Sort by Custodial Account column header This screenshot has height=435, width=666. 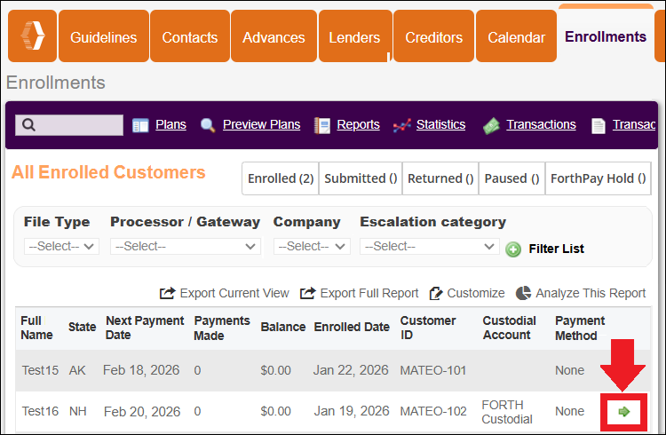pos(510,328)
